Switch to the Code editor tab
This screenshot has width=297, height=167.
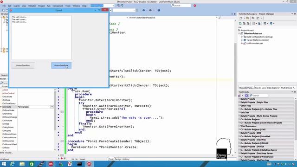[111, 159]
